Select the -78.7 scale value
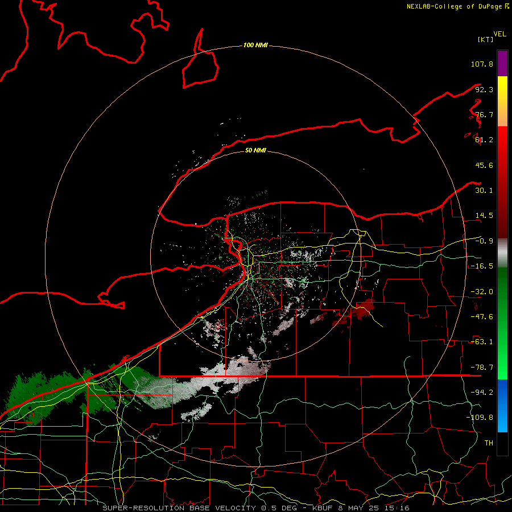This screenshot has height=512, width=512. tap(482, 368)
